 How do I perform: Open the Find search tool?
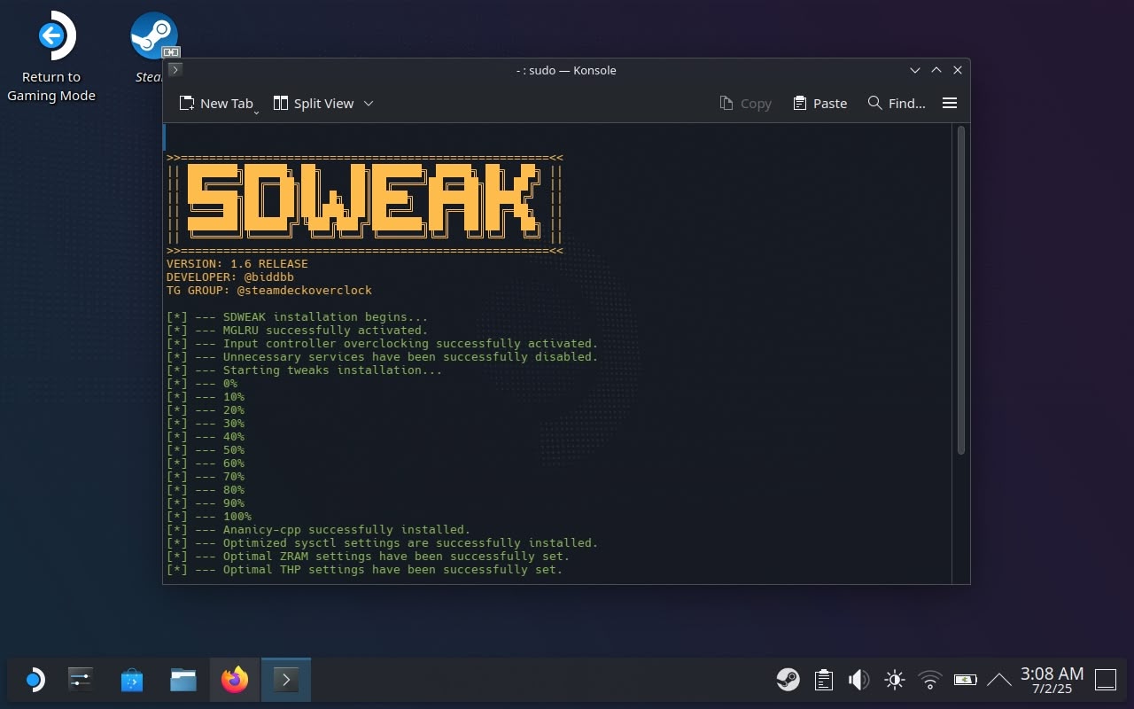click(x=897, y=104)
